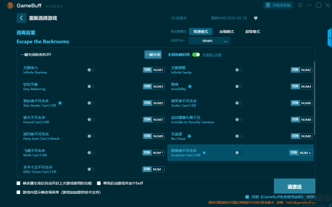Open the hamburger menu icon in title bar

coord(300,5)
